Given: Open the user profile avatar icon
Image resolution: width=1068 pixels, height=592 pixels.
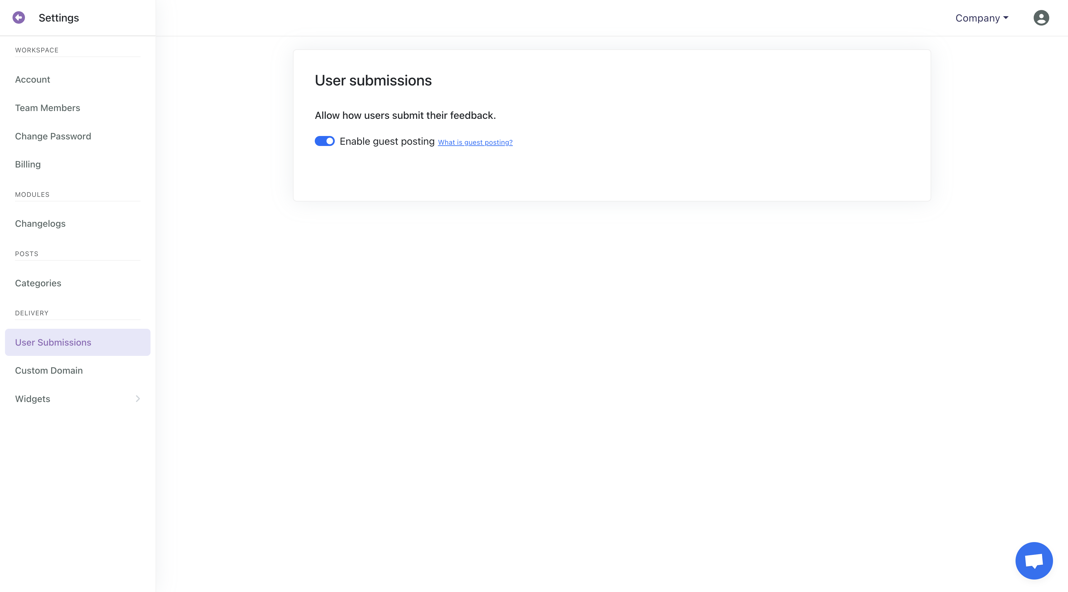Looking at the screenshot, I should pos(1041,18).
